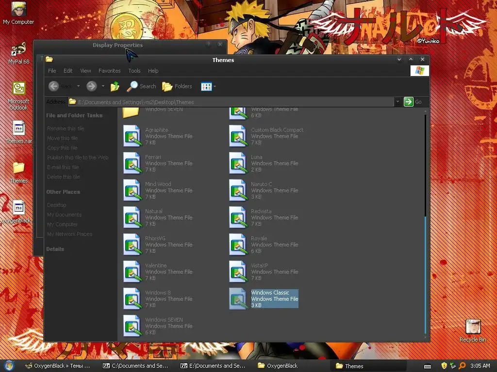Go to My Computer under Other Places
Viewport: 497px width, 372px height.
63,225
